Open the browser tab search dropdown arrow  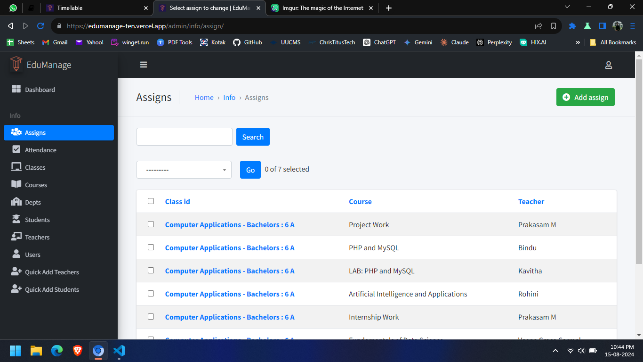pyautogui.click(x=567, y=7)
